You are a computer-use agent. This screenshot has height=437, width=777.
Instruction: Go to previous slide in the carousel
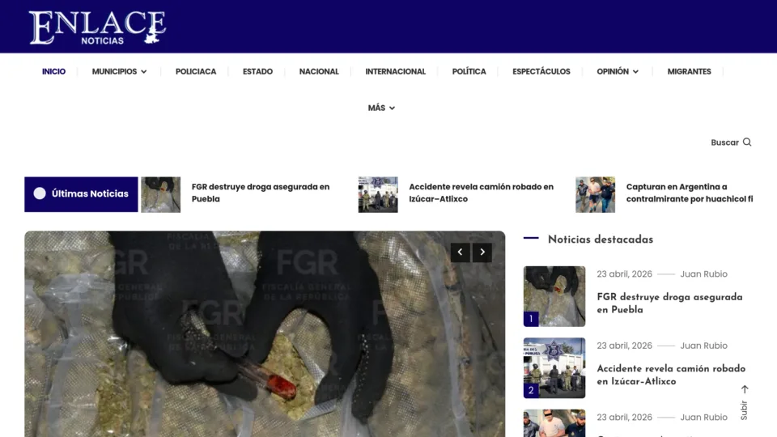(x=460, y=252)
